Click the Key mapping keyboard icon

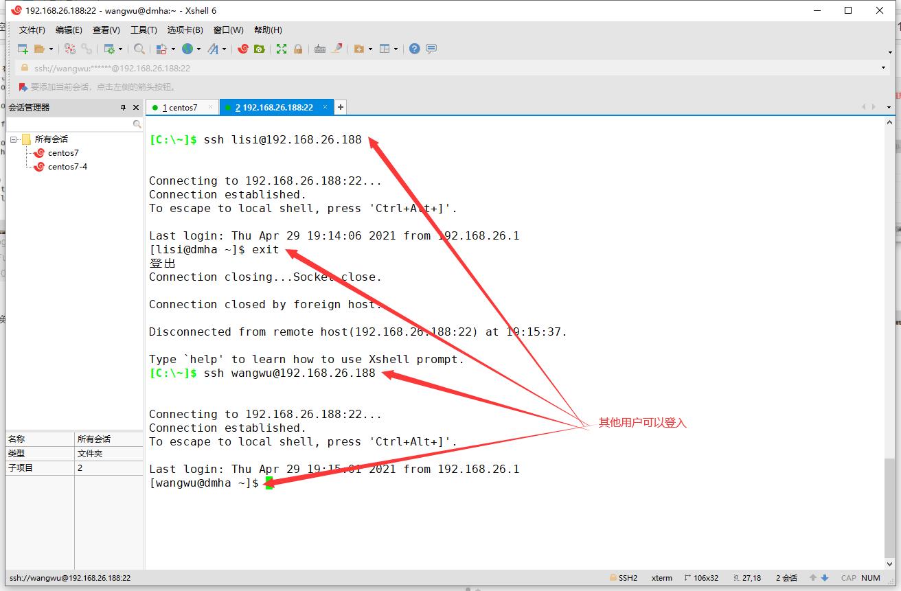[320, 49]
